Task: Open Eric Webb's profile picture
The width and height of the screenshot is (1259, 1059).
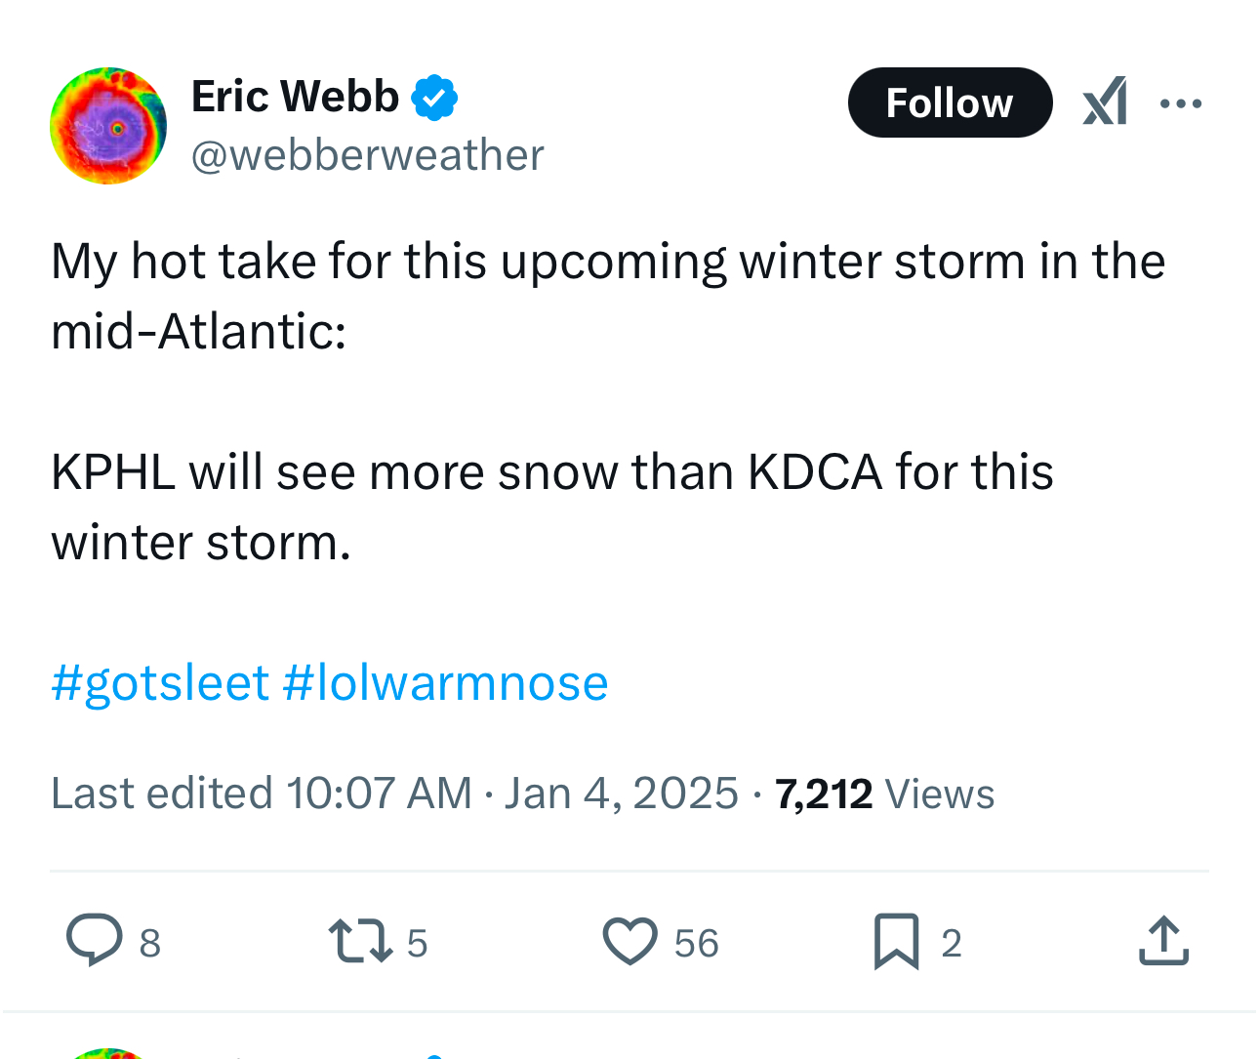Action: coord(108,126)
